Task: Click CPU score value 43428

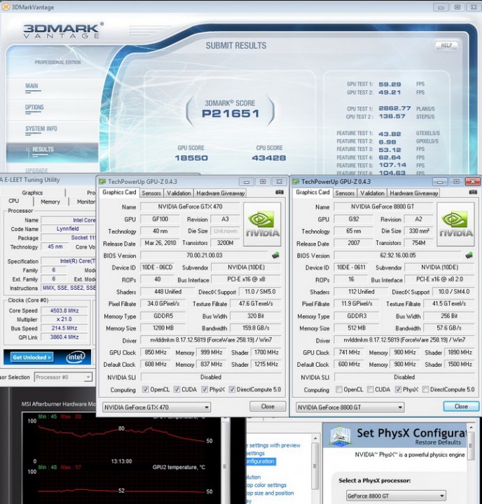Action: click(x=268, y=157)
